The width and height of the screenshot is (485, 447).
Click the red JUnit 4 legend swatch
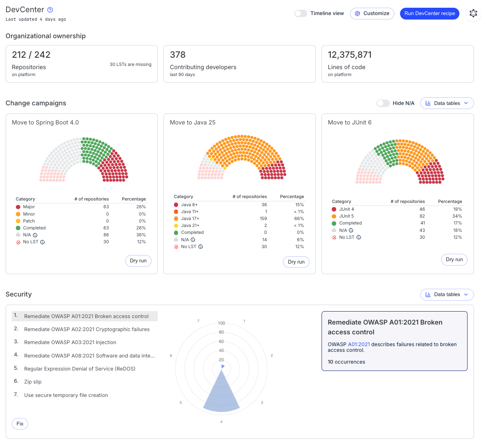pyautogui.click(x=334, y=209)
